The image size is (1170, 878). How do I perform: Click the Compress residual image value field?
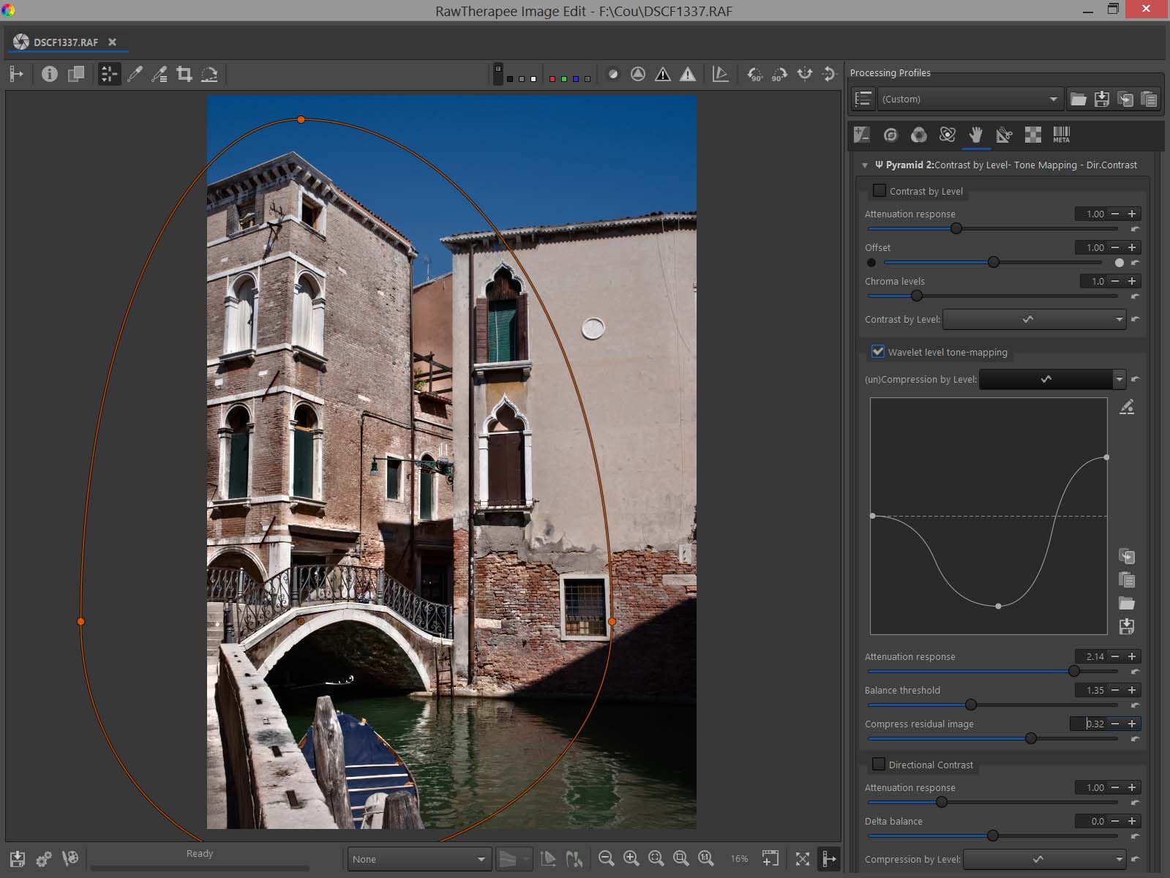click(1090, 724)
